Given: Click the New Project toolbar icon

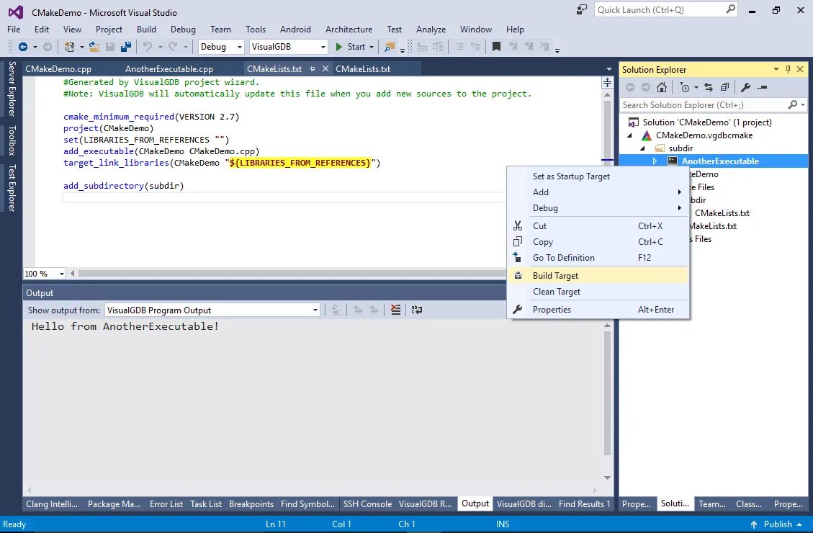Looking at the screenshot, I should point(69,47).
